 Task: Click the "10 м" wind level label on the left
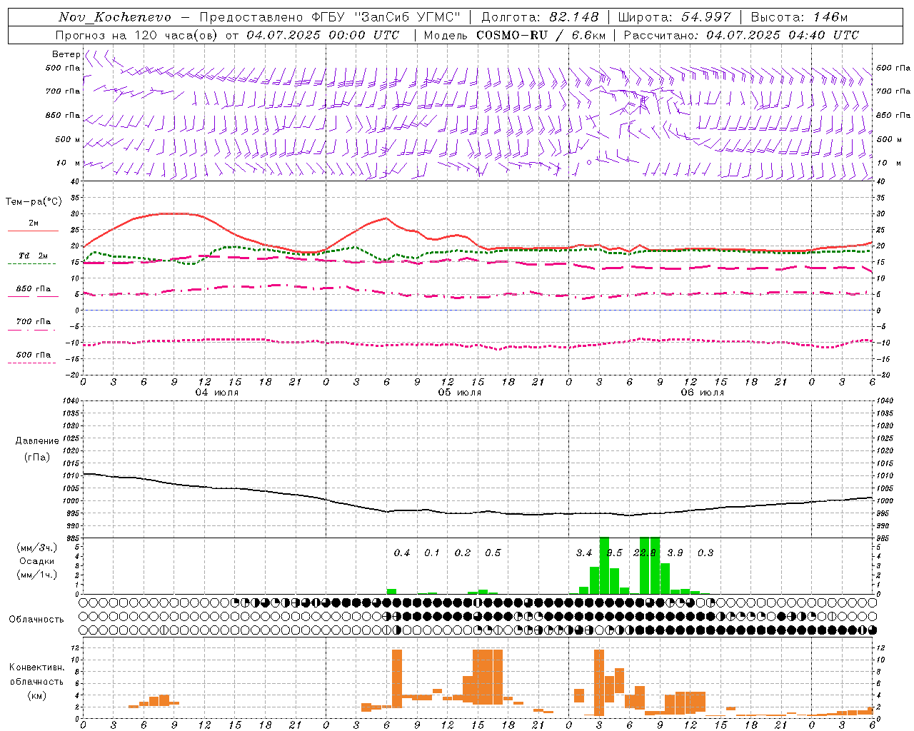point(69,163)
